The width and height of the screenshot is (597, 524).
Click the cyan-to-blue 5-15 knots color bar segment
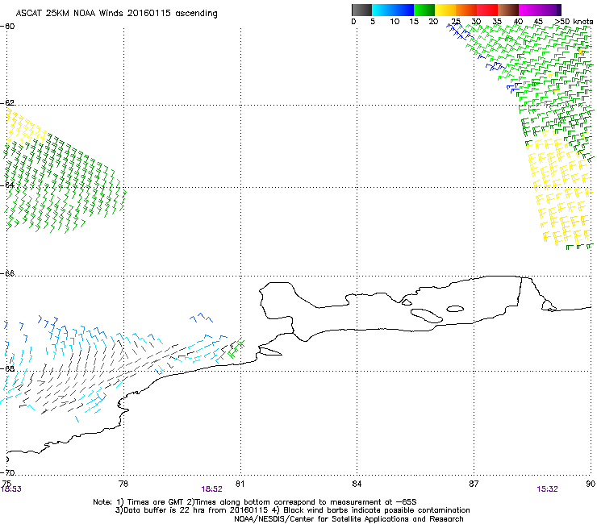coord(393,10)
